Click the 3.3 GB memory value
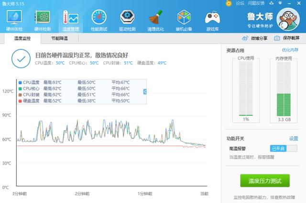This screenshot has height=203, width=306. click(x=284, y=119)
